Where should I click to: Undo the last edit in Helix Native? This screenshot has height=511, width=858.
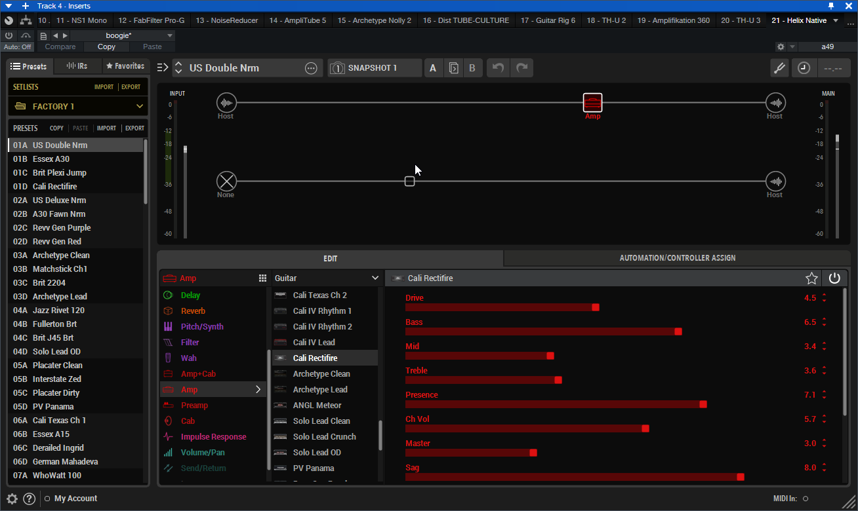coord(498,68)
